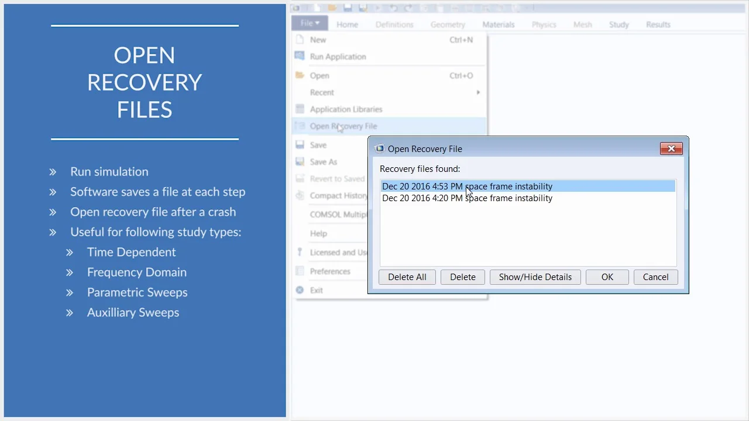Click the COMSOL app icon in title bar
This screenshot has height=421, width=749.
pos(296,8)
